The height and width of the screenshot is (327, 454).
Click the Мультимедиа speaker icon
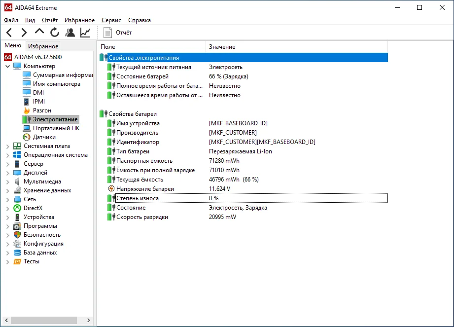(17, 182)
